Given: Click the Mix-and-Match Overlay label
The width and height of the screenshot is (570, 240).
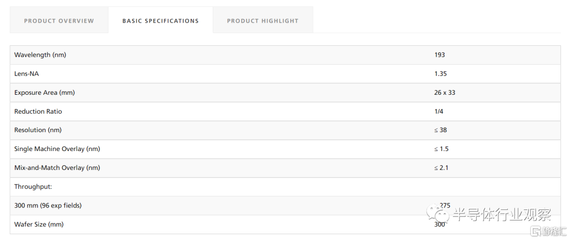Looking at the screenshot, I should pos(57,168).
